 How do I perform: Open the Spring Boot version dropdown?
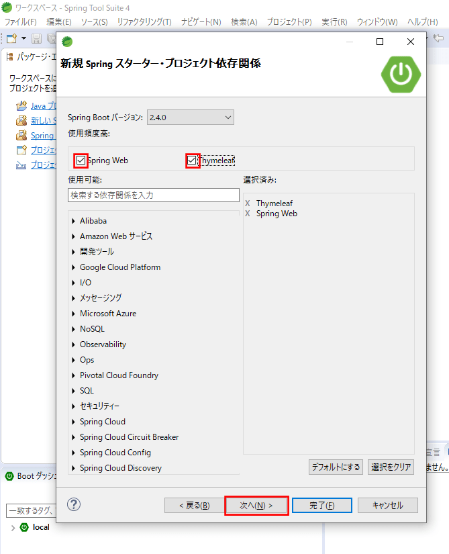(190, 118)
